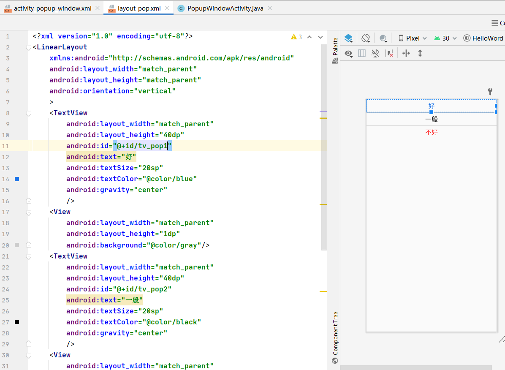This screenshot has width=505, height=370.
Task: Switch to PopupWindowActivity.java tab
Action: pos(225,8)
